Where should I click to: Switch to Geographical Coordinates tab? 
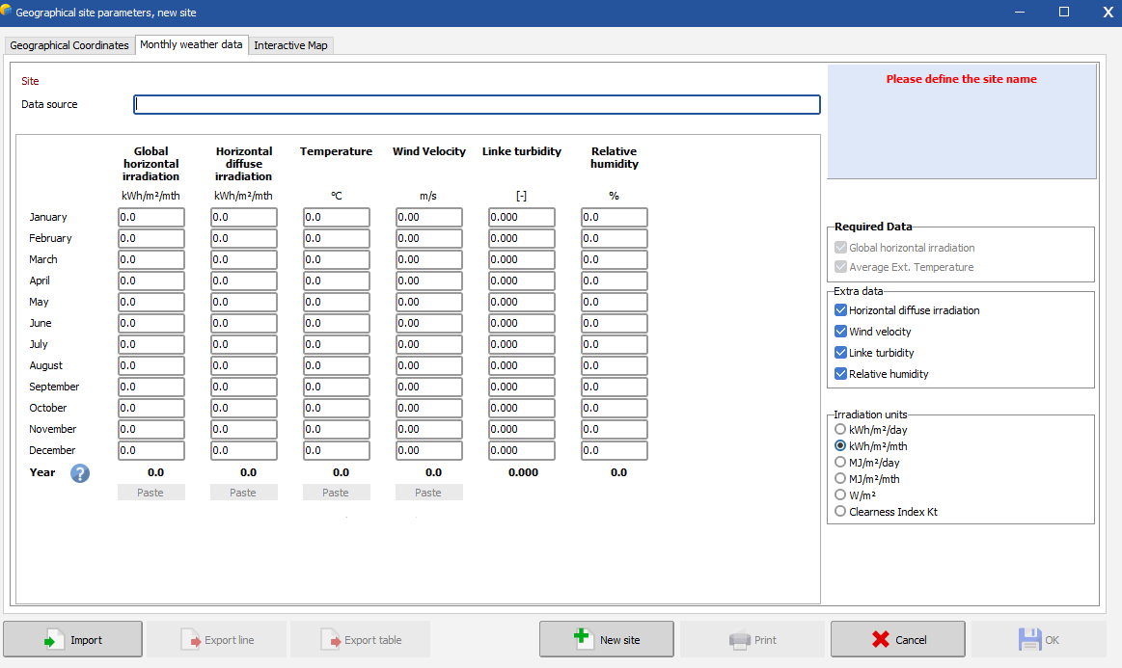(68, 45)
